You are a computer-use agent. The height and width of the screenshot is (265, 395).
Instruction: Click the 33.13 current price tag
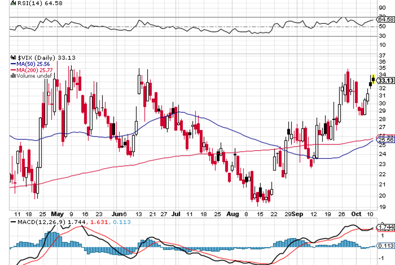pos(386,81)
